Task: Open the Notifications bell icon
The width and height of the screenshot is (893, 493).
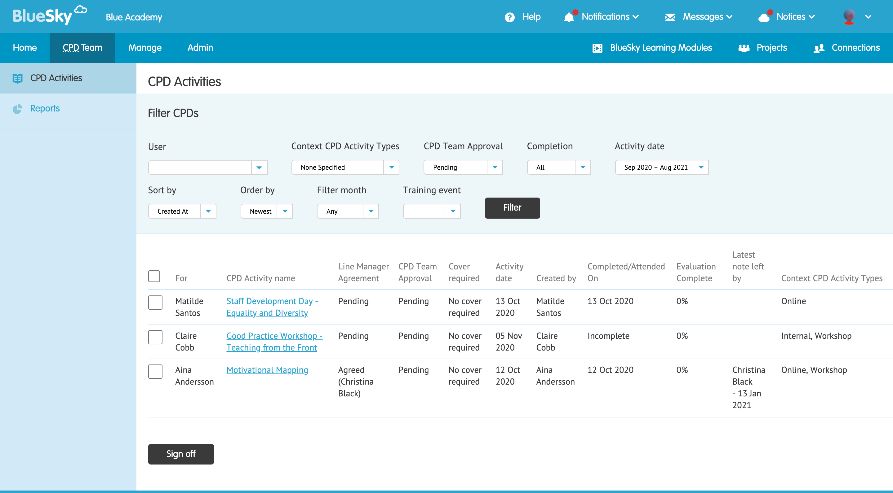Action: pyautogui.click(x=569, y=17)
